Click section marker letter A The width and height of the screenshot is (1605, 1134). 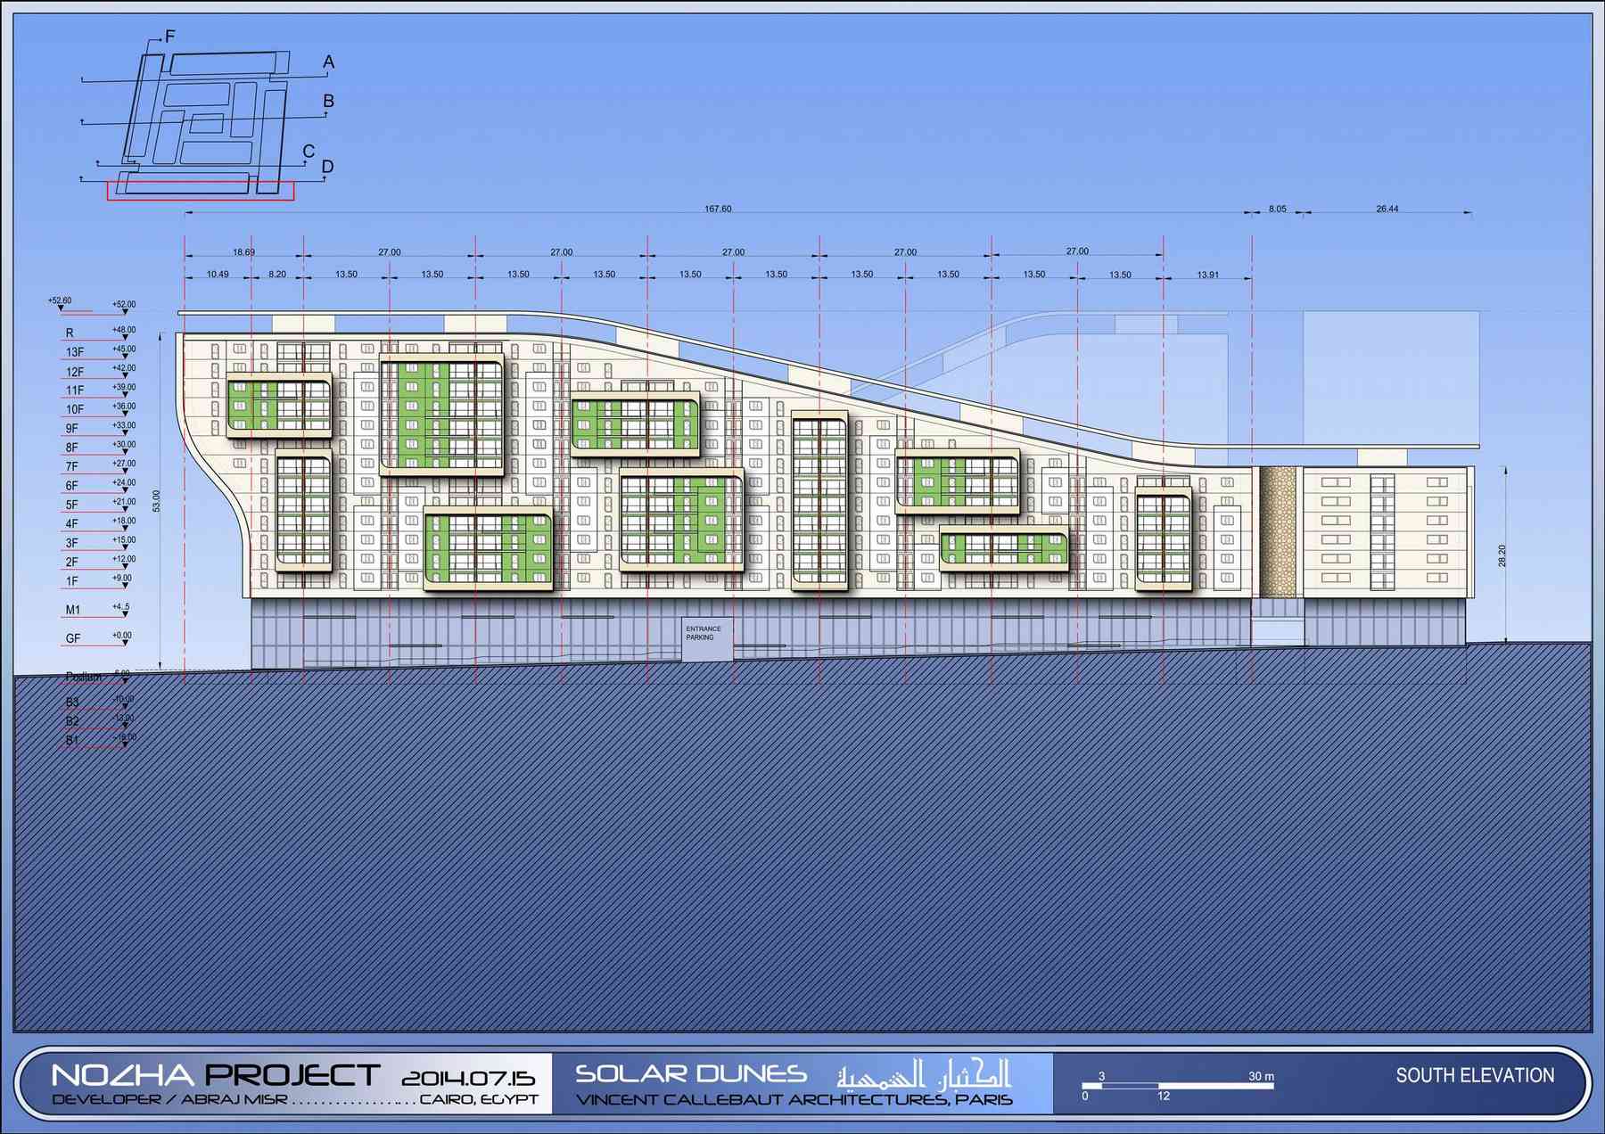328,62
